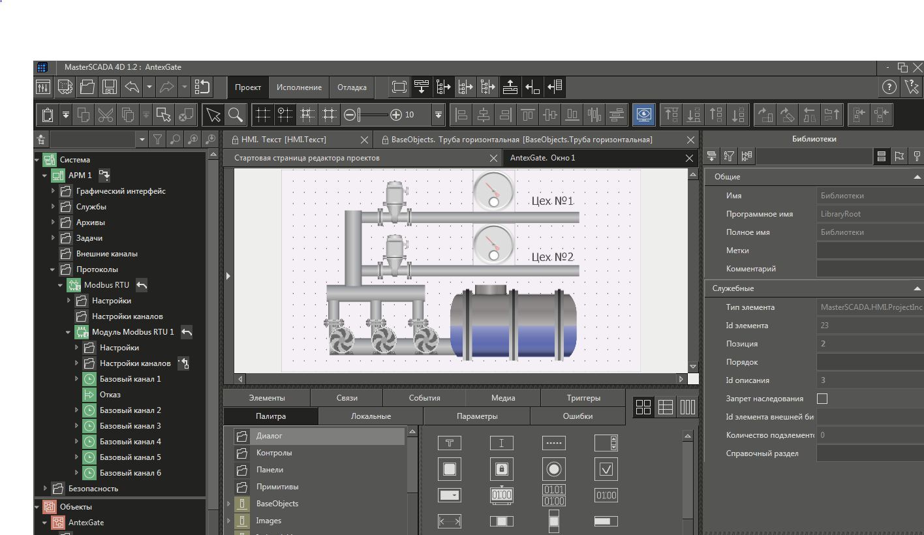This screenshot has height=535, width=924.
Task: Select the Контролы palette folder
Action: click(274, 453)
